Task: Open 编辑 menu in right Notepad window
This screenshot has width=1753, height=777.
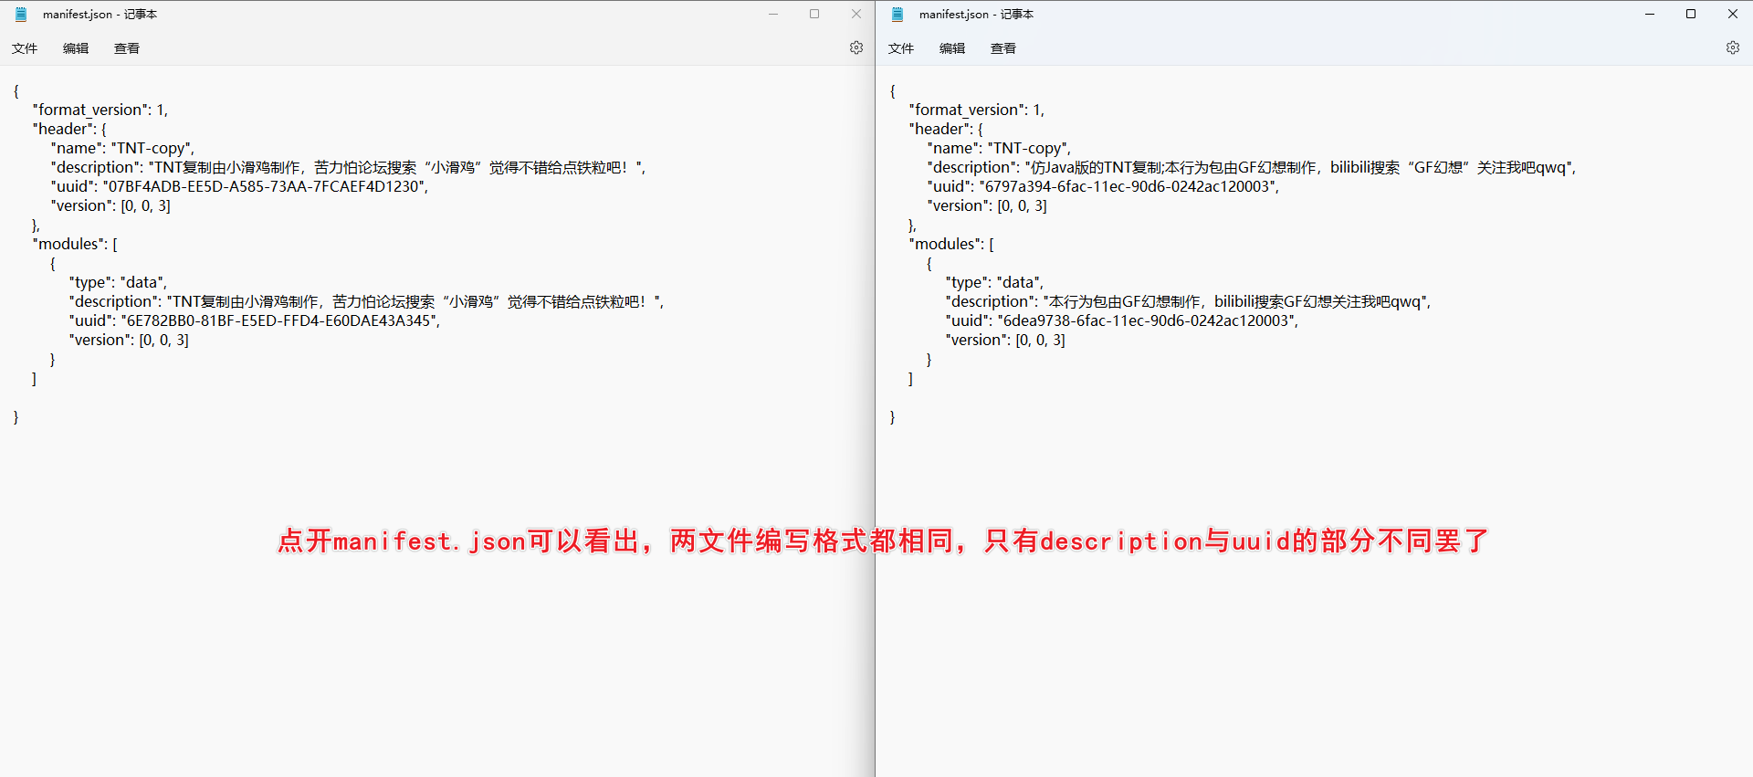Action: pyautogui.click(x=952, y=48)
